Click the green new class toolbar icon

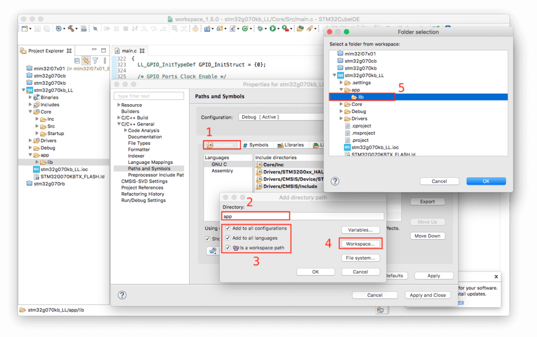(x=245, y=29)
